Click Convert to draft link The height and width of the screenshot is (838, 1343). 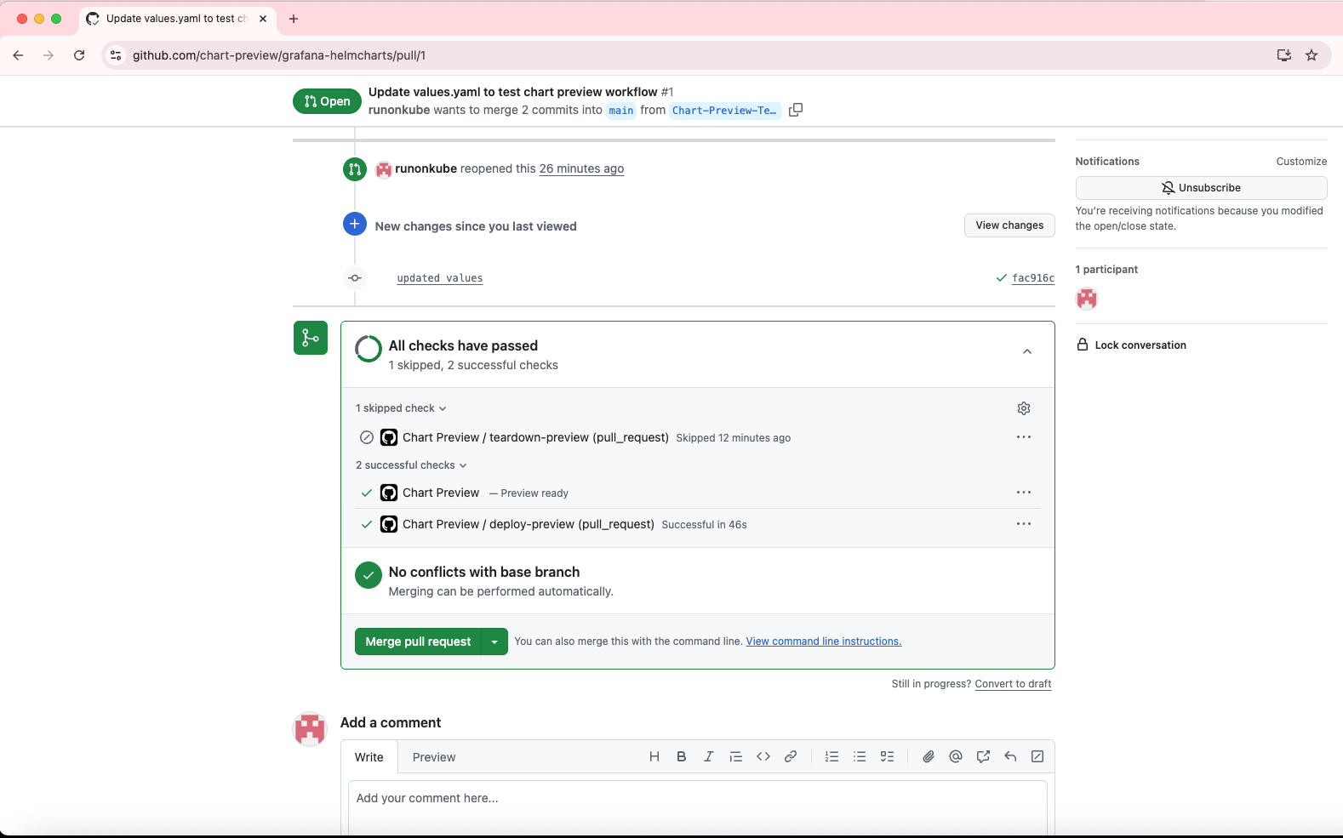tap(1013, 684)
